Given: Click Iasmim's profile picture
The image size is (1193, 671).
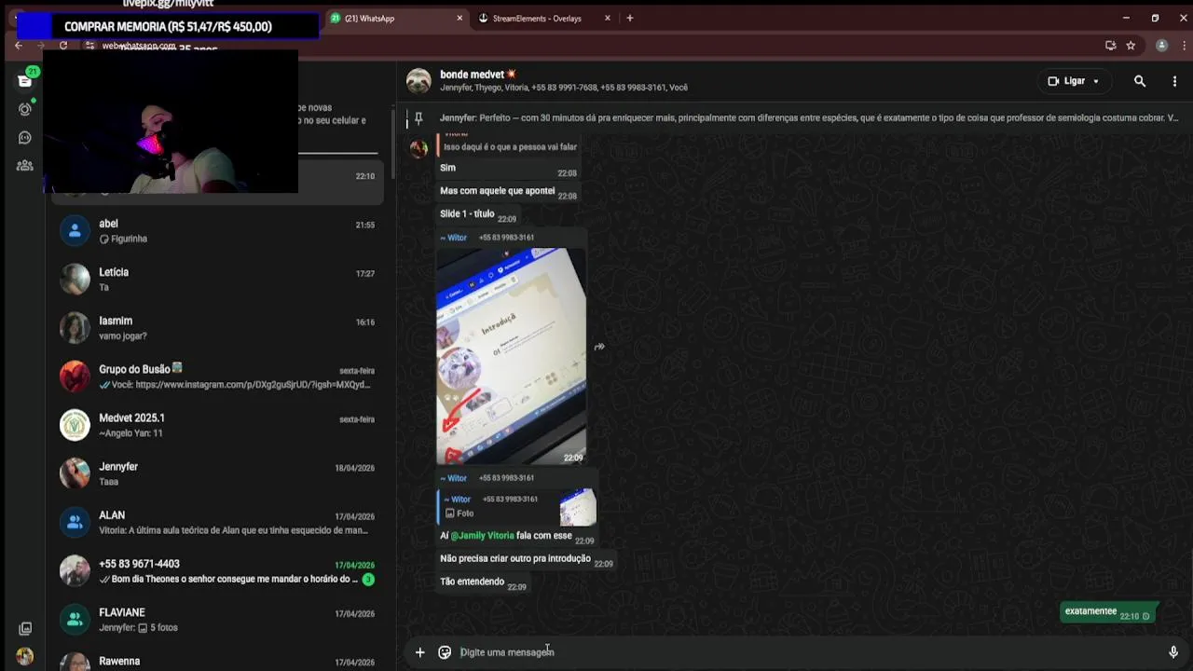Looking at the screenshot, I should click(x=75, y=327).
